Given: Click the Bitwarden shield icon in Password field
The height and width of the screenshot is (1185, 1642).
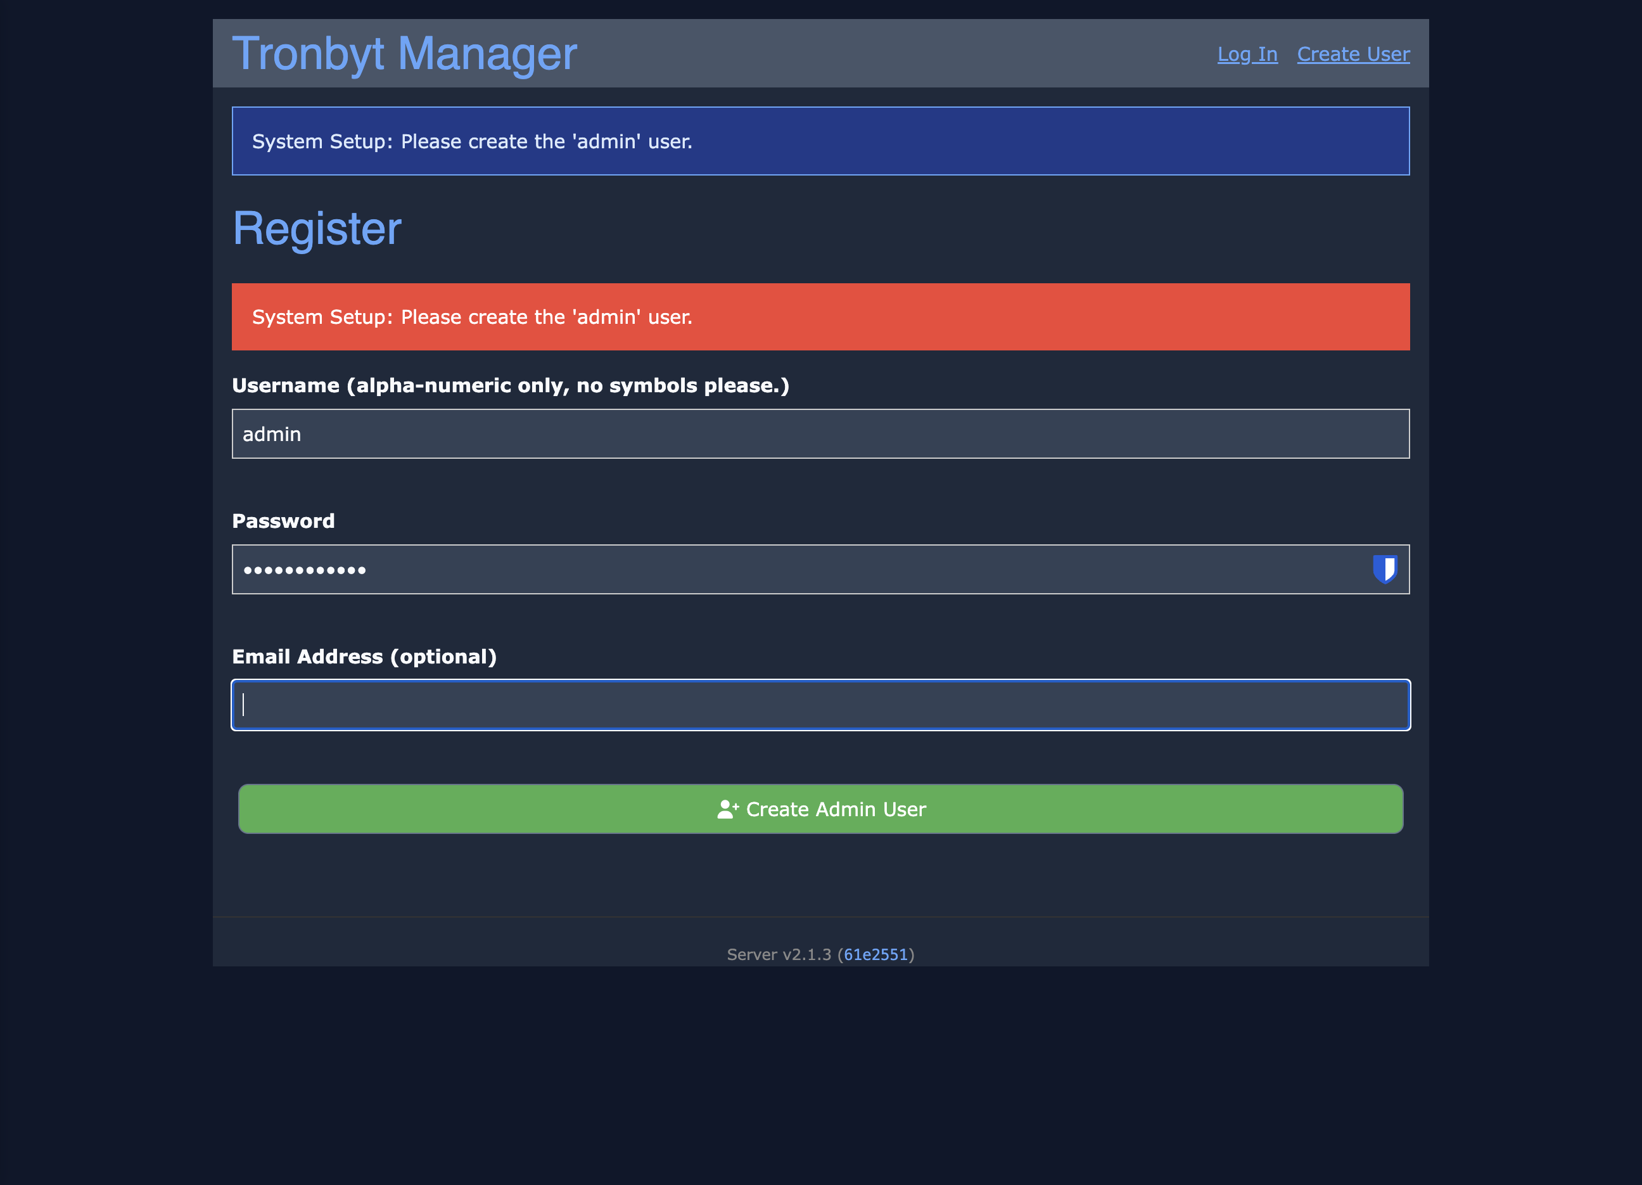Looking at the screenshot, I should point(1384,568).
